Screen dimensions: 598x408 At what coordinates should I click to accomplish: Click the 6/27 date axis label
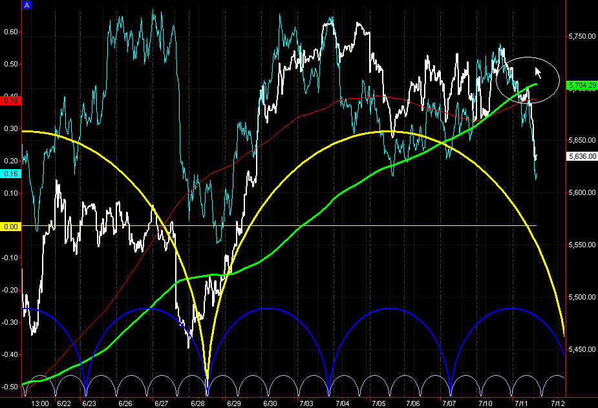click(162, 403)
